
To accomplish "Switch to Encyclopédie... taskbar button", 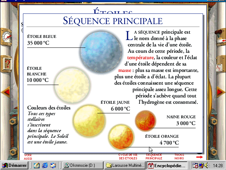I will click(167, 165).
